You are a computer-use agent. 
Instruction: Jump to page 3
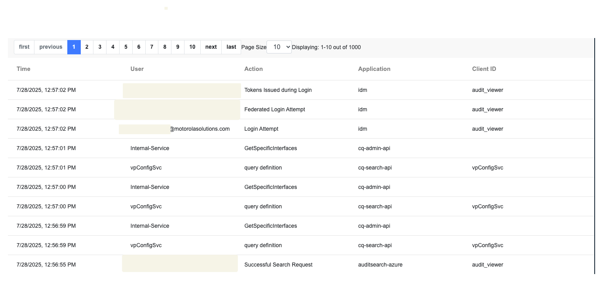point(100,47)
